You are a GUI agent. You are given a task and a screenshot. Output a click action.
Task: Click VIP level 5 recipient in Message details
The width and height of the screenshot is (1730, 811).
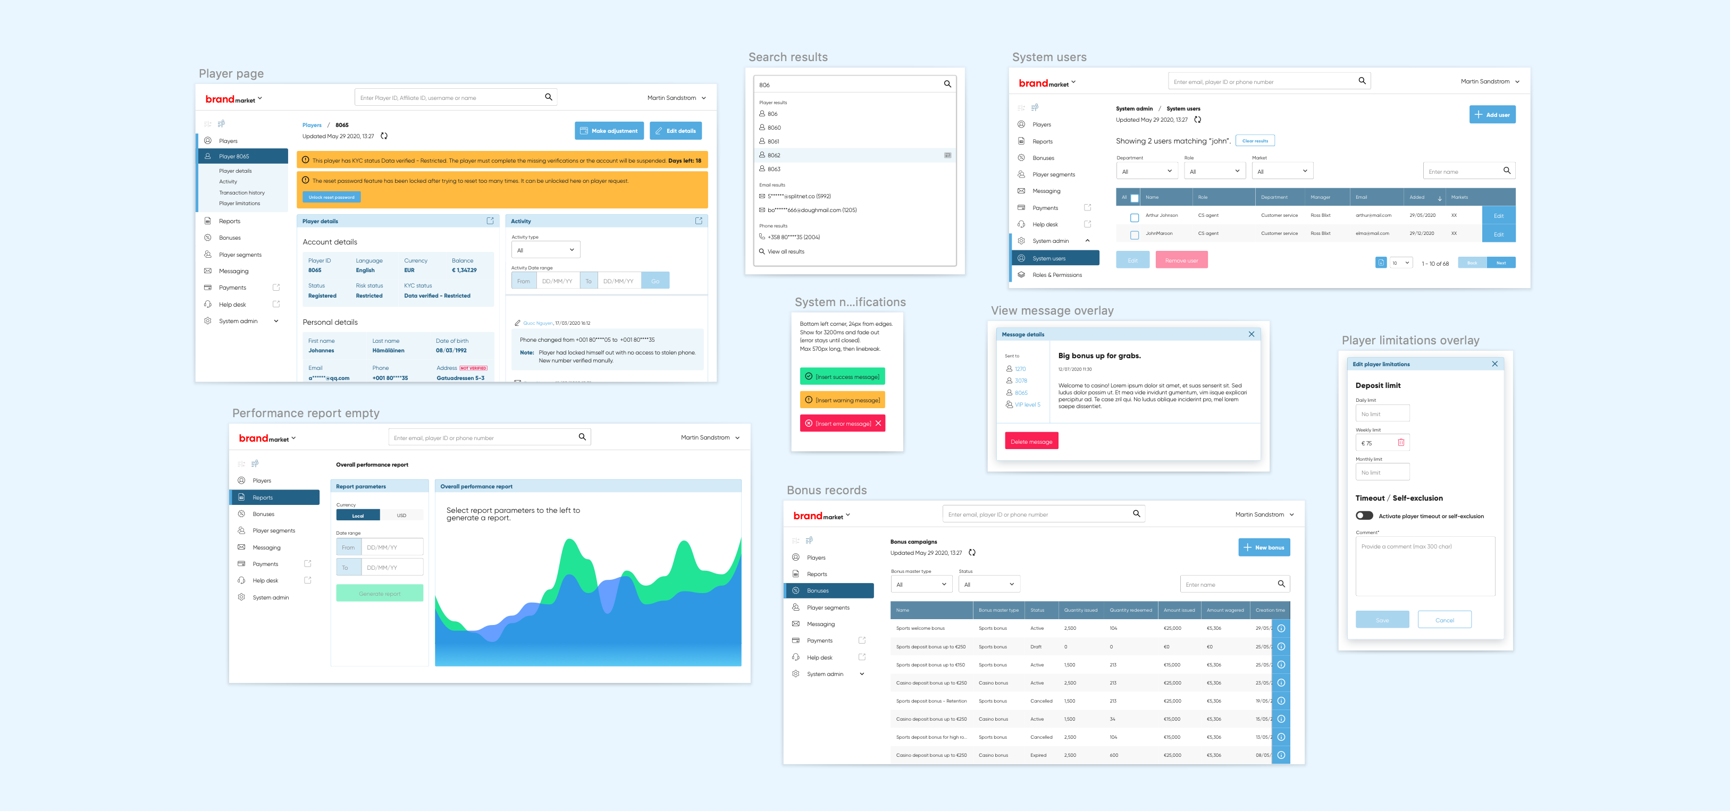(1027, 405)
